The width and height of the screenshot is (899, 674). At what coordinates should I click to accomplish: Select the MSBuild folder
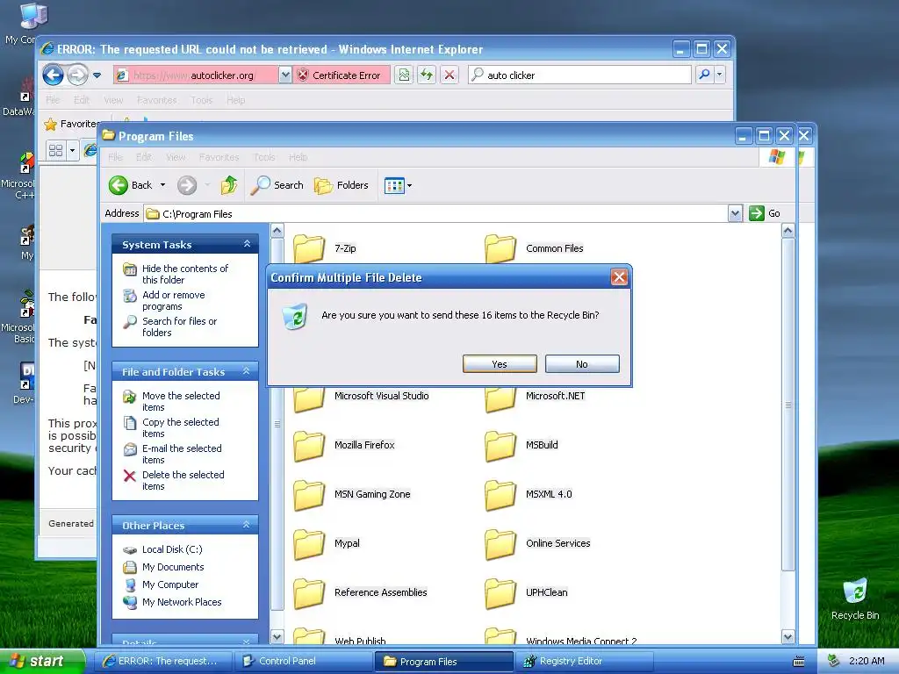(500, 446)
